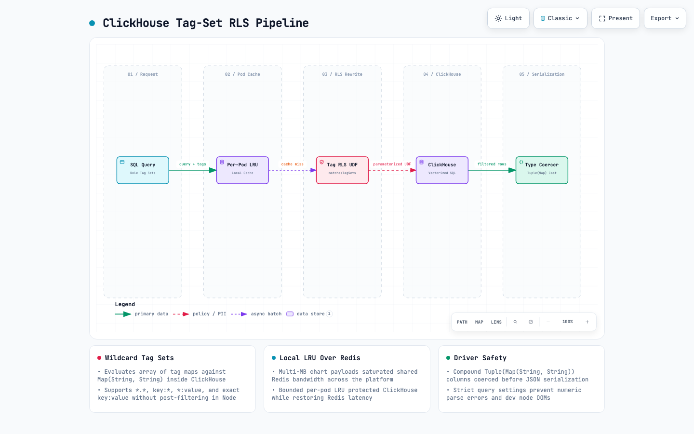Click the 'Vectorized SQL' subtitle
The height and width of the screenshot is (434, 694).
[442, 173]
